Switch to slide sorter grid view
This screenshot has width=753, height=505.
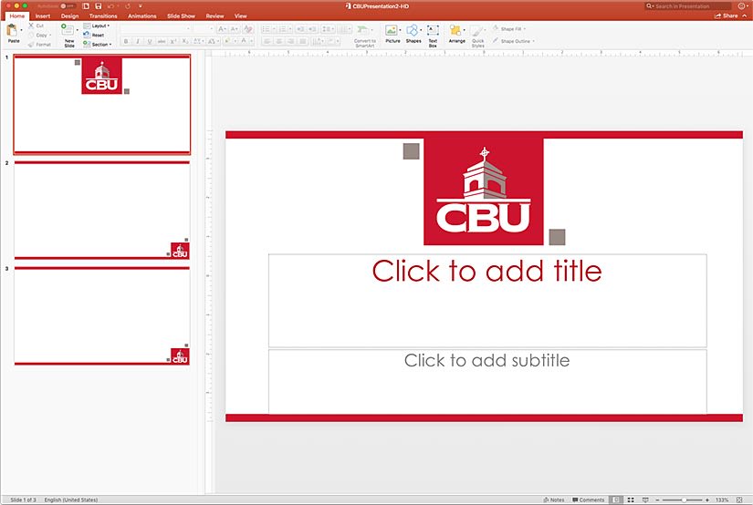(x=631, y=500)
